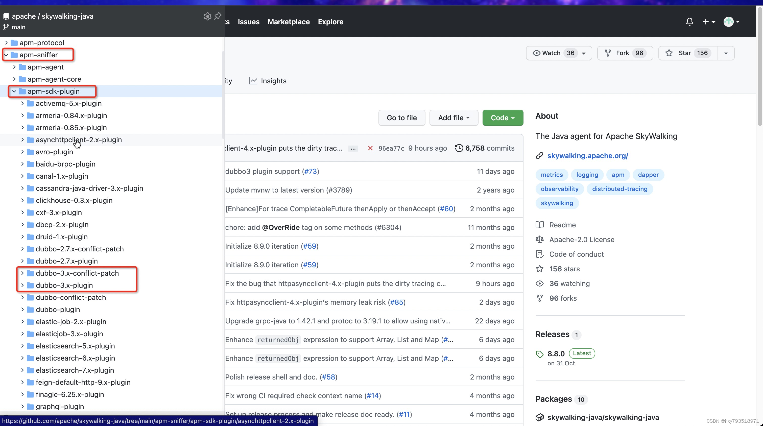Collapse the apm-sdk-plugin folder chevron
Viewport: 763px width, 426px height.
click(14, 91)
